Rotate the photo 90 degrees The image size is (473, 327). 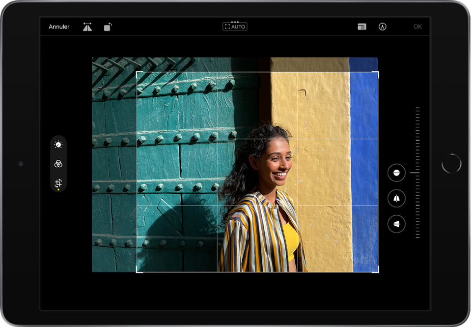coord(108,27)
